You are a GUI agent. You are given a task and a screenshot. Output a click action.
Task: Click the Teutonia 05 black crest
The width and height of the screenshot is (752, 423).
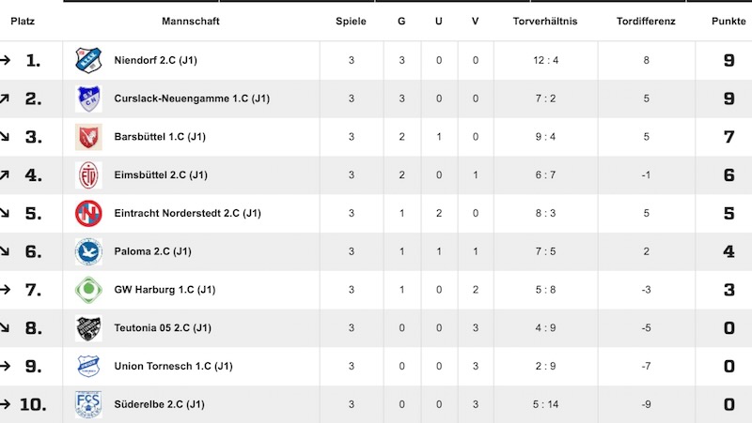point(88,328)
